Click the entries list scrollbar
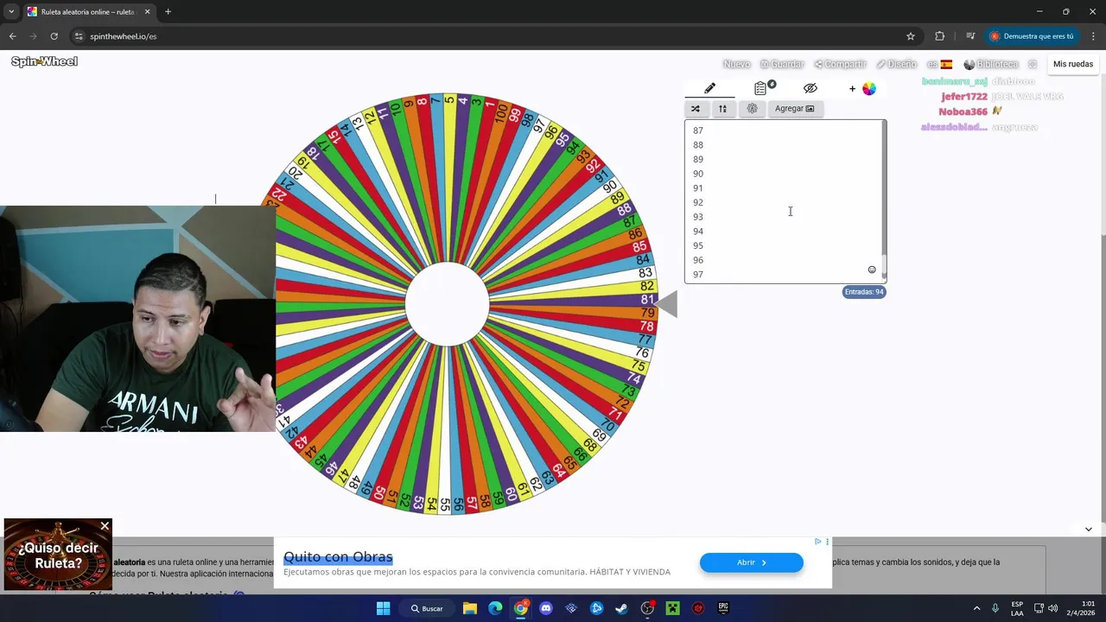The width and height of the screenshot is (1106, 622). tap(883, 199)
